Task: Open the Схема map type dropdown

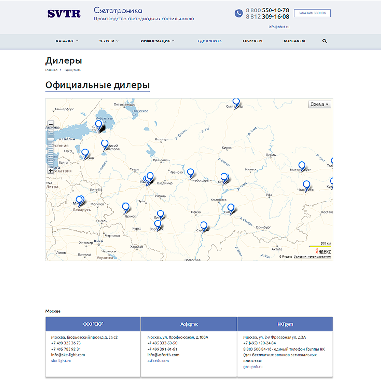Action: pos(320,104)
